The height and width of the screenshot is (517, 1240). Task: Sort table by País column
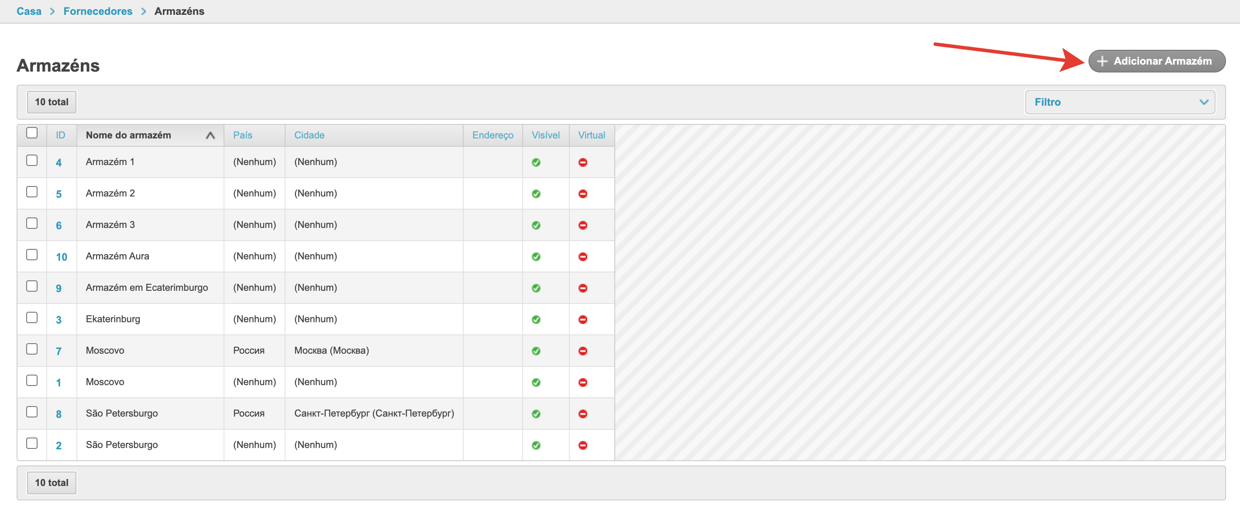[x=243, y=135]
